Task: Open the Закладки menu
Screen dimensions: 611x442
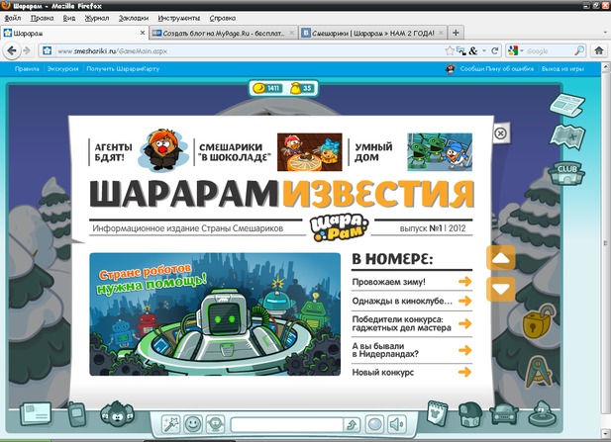Action: coord(134,18)
